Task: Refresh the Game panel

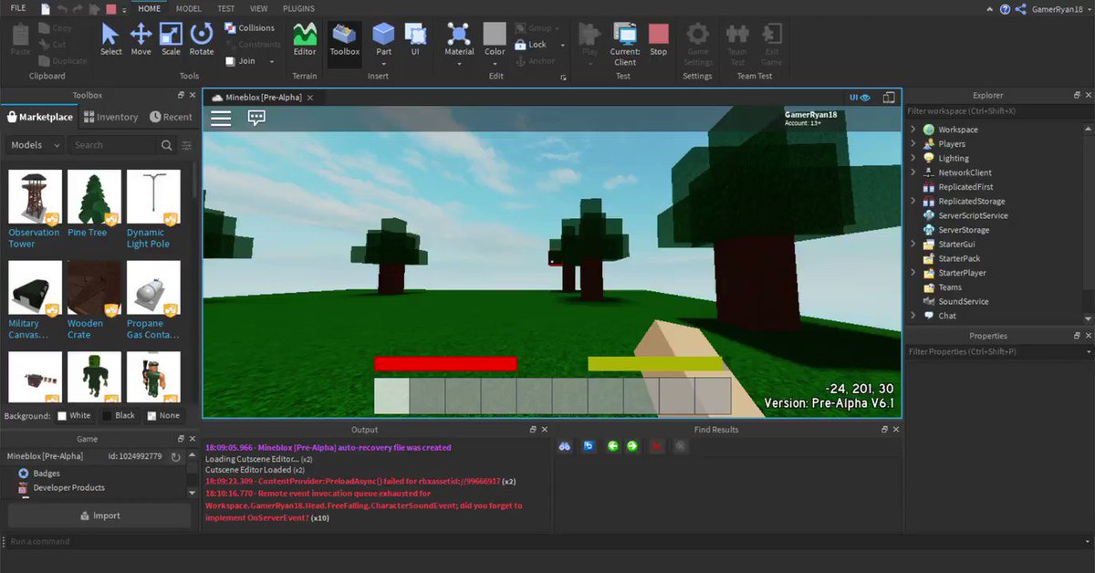Action: [x=177, y=456]
